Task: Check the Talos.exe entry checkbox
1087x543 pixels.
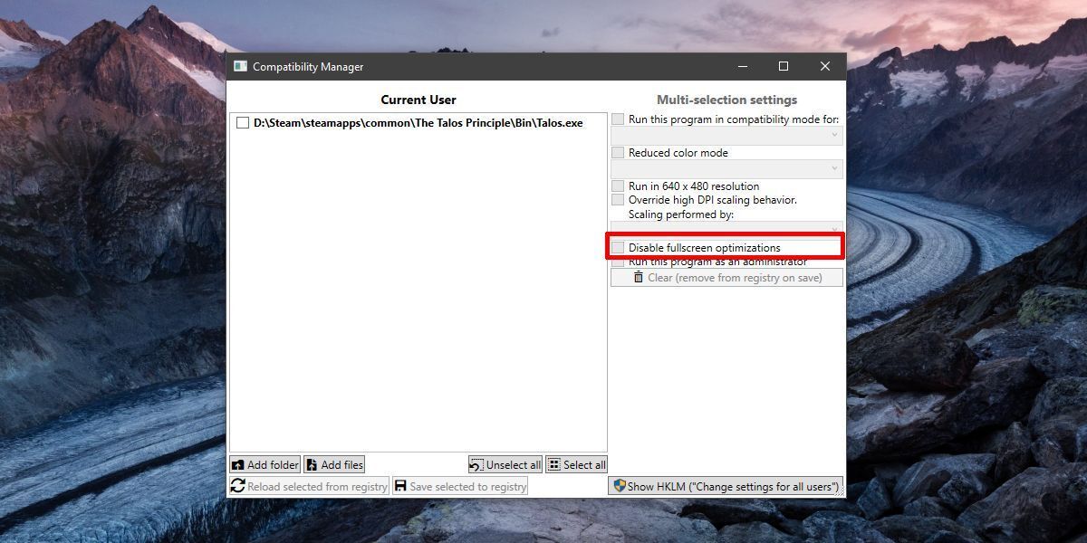Action: tap(243, 123)
